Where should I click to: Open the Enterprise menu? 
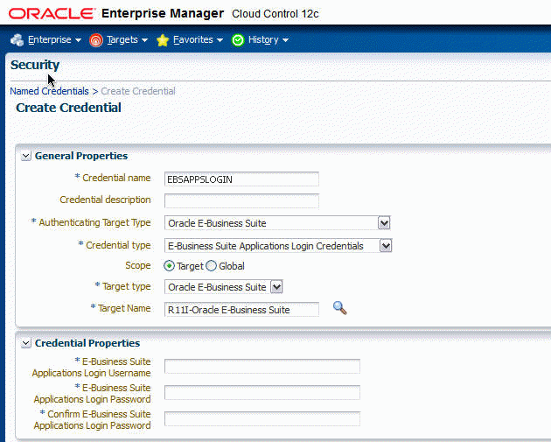pyautogui.click(x=54, y=39)
